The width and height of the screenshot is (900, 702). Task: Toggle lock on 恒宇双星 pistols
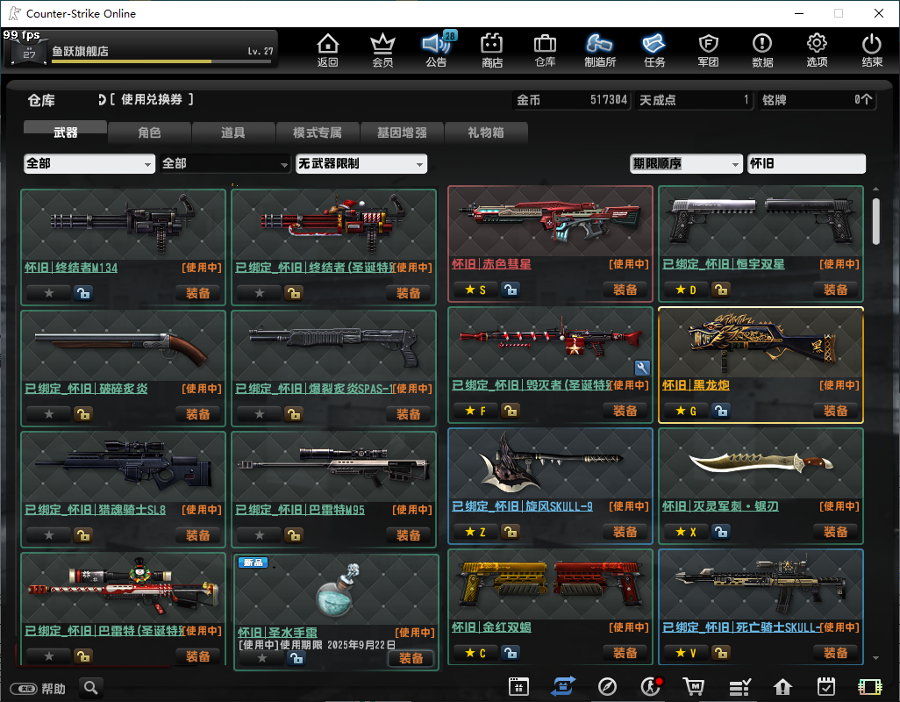721,290
